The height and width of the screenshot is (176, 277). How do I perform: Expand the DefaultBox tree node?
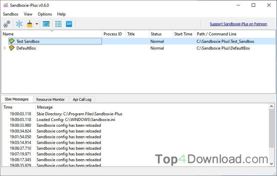tap(5, 48)
